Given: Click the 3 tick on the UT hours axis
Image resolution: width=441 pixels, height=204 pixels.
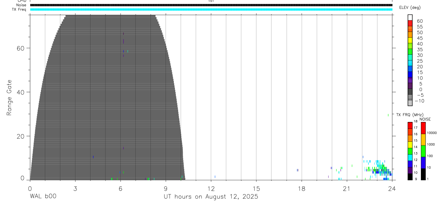Looking at the screenshot, I should pos(75,189).
